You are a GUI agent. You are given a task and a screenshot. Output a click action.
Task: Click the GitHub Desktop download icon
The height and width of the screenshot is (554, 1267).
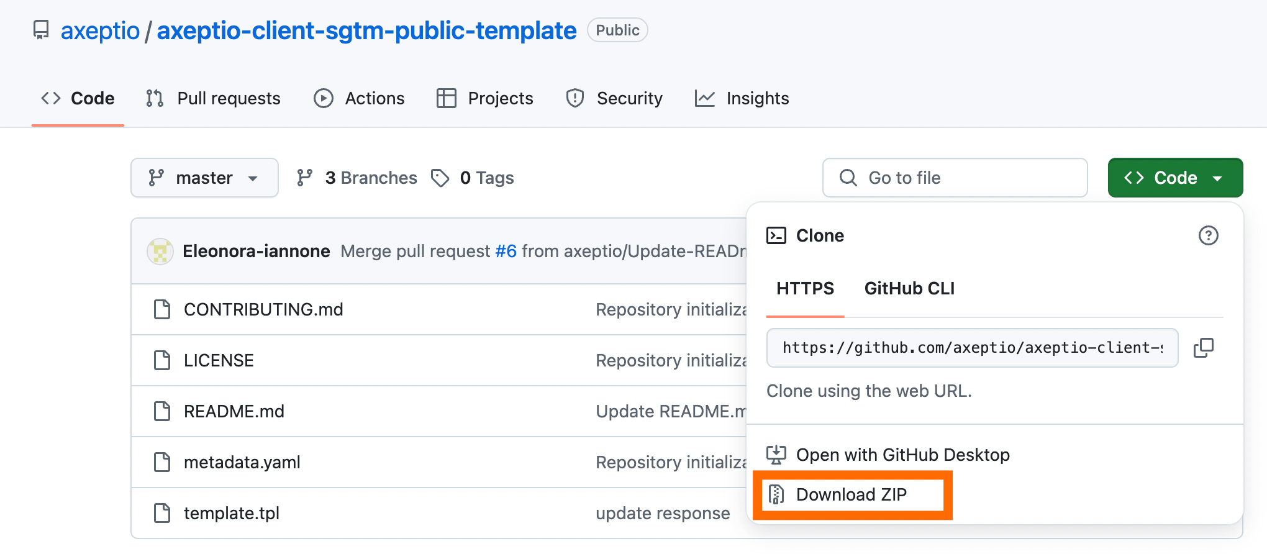[776, 455]
